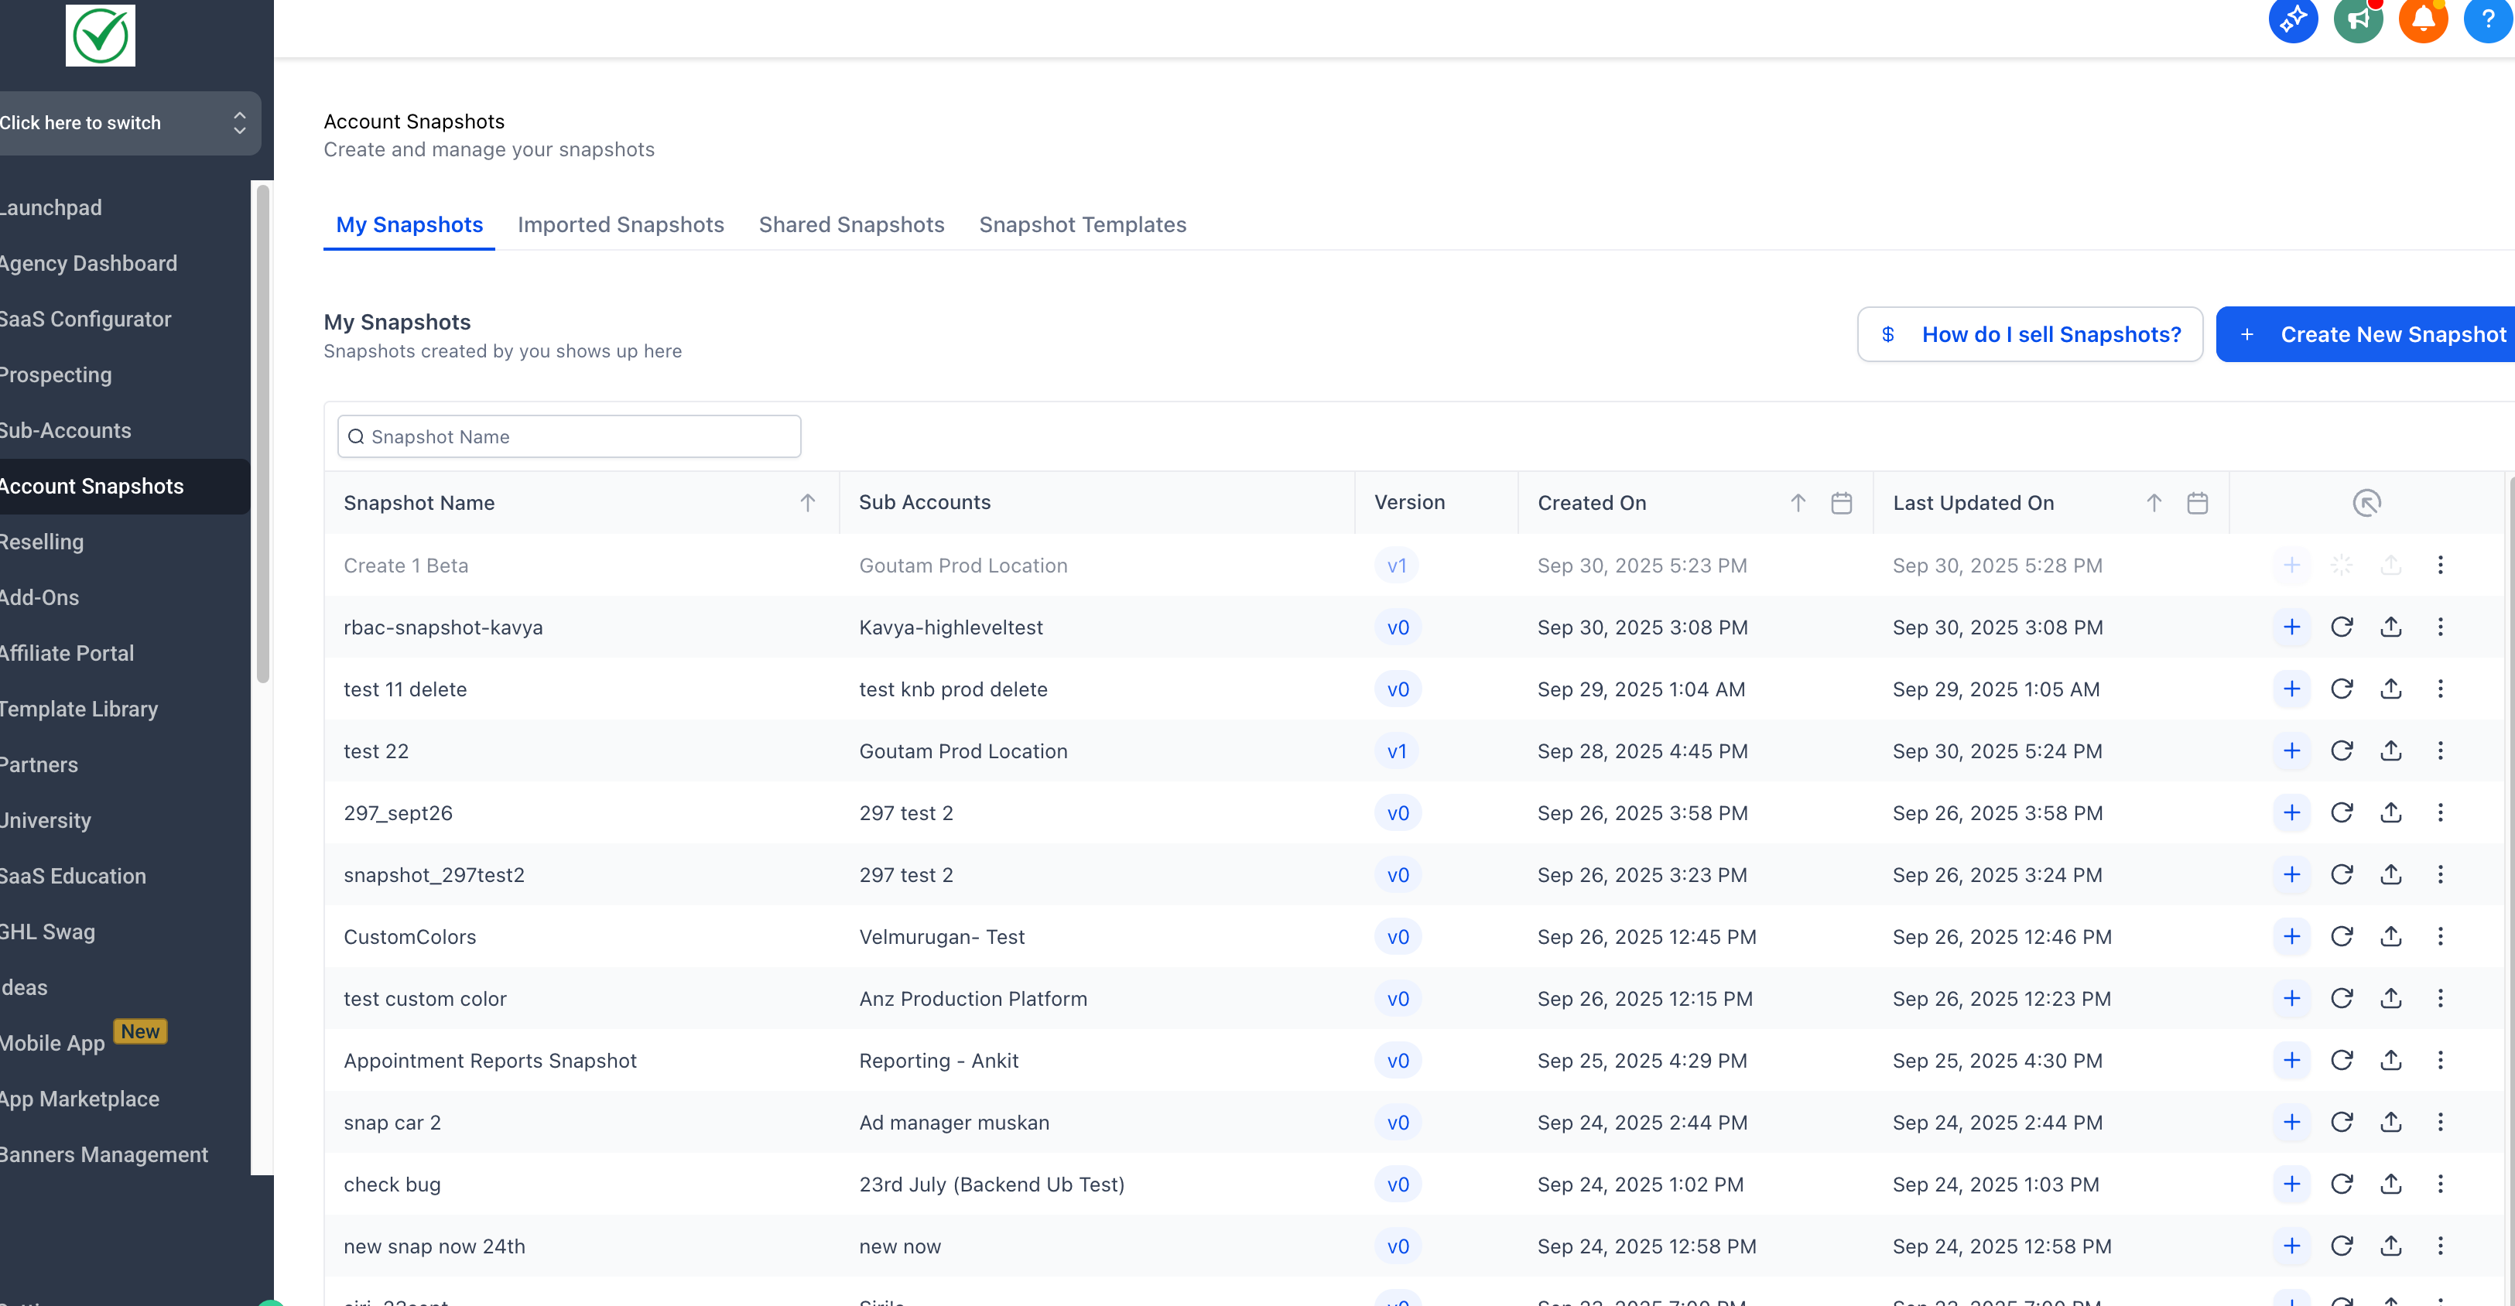Click the pin icon in the top bar

[x=2294, y=19]
